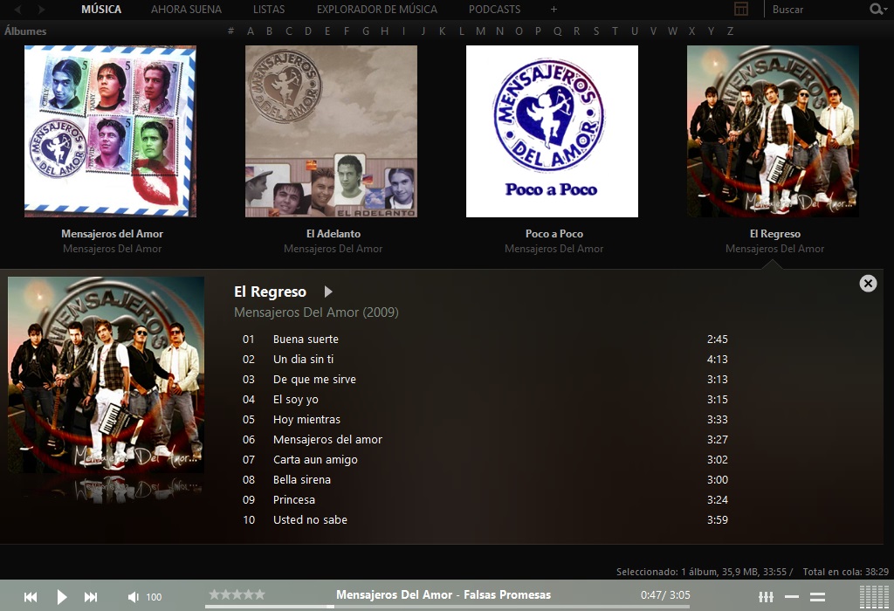Jump to the # symbol in alphabet bar
This screenshot has height=611, width=894.
coord(230,31)
